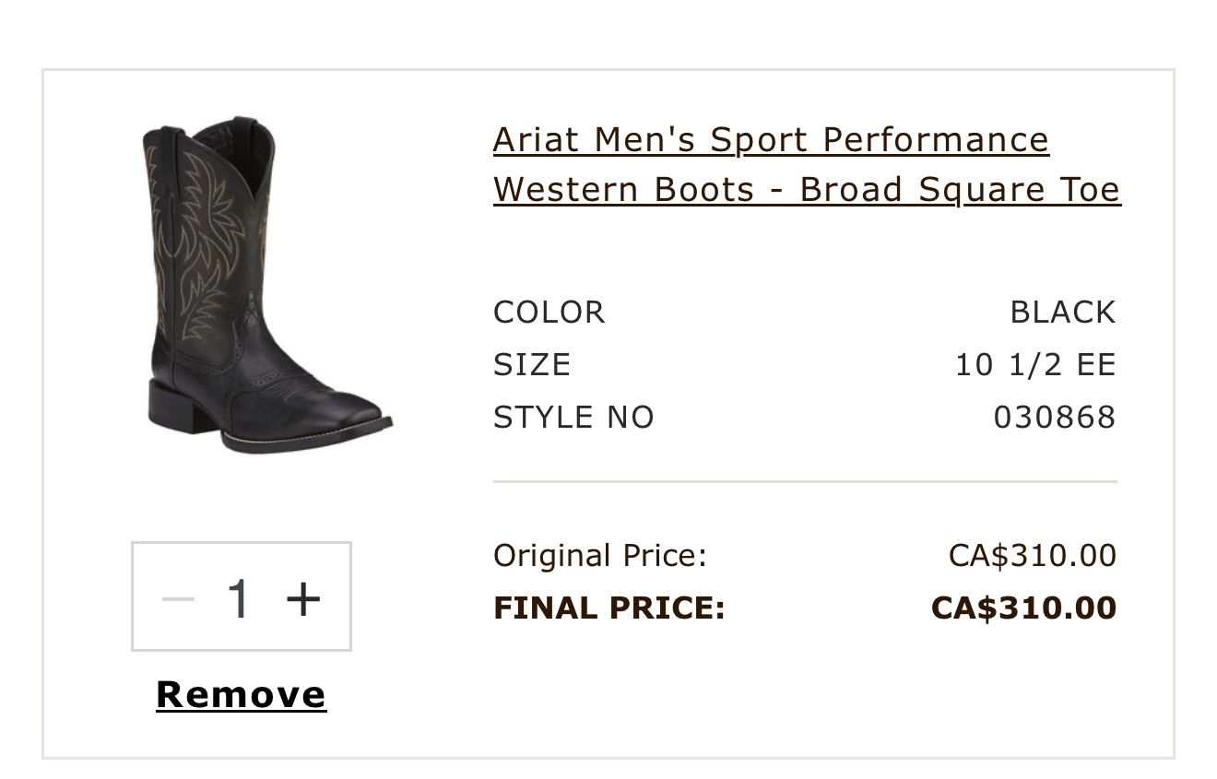This screenshot has height=779, width=1217.
Task: Click the plus icon to increase quantity
Action: tap(302, 597)
